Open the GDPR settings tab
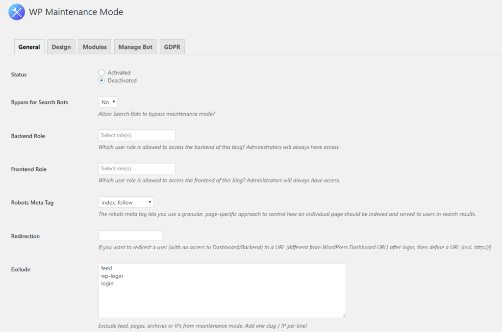 (x=172, y=47)
